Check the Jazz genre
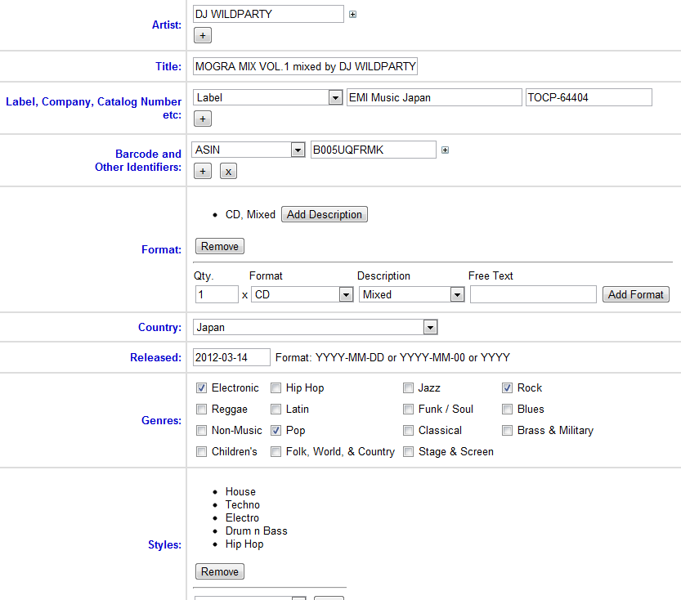681x600 pixels. tap(408, 387)
